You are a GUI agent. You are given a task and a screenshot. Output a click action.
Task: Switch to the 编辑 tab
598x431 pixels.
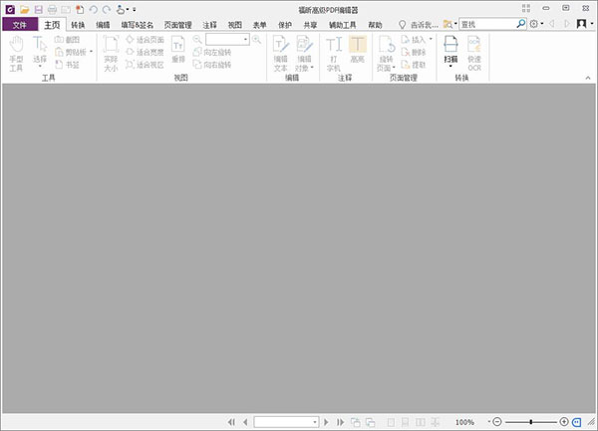pyautogui.click(x=103, y=25)
